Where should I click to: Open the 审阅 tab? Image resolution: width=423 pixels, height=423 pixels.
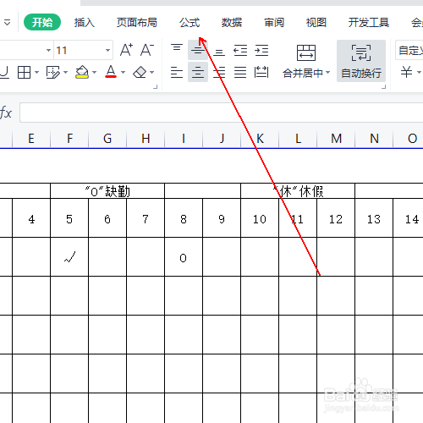pyautogui.click(x=274, y=22)
